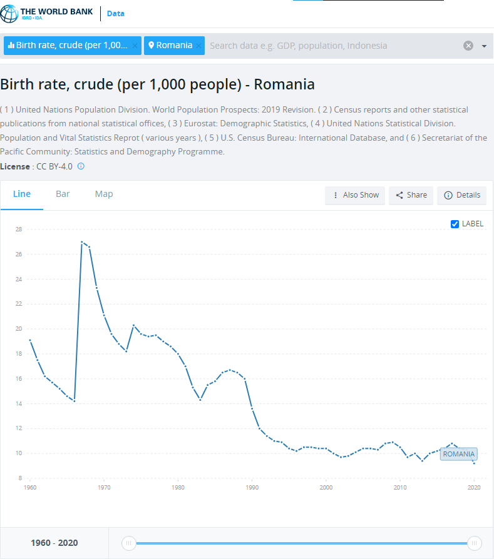Open the Also Show menu
This screenshot has width=494, height=559.
click(x=355, y=195)
